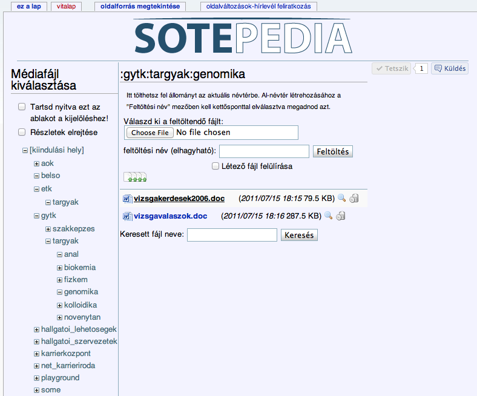Click the Choose File button
The height and width of the screenshot is (396, 477).
tap(150, 133)
